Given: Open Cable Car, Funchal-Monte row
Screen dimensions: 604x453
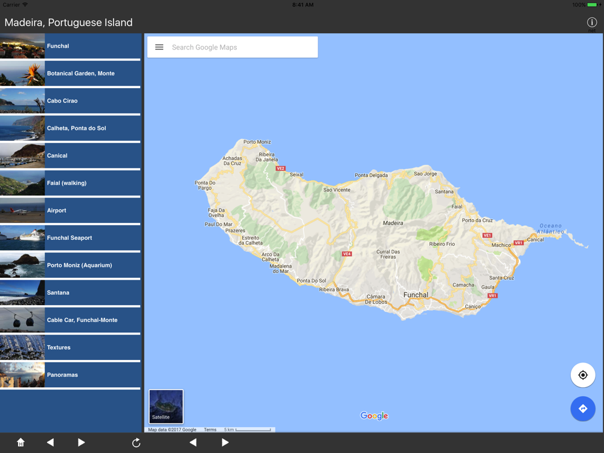Looking at the screenshot, I should [x=70, y=320].
